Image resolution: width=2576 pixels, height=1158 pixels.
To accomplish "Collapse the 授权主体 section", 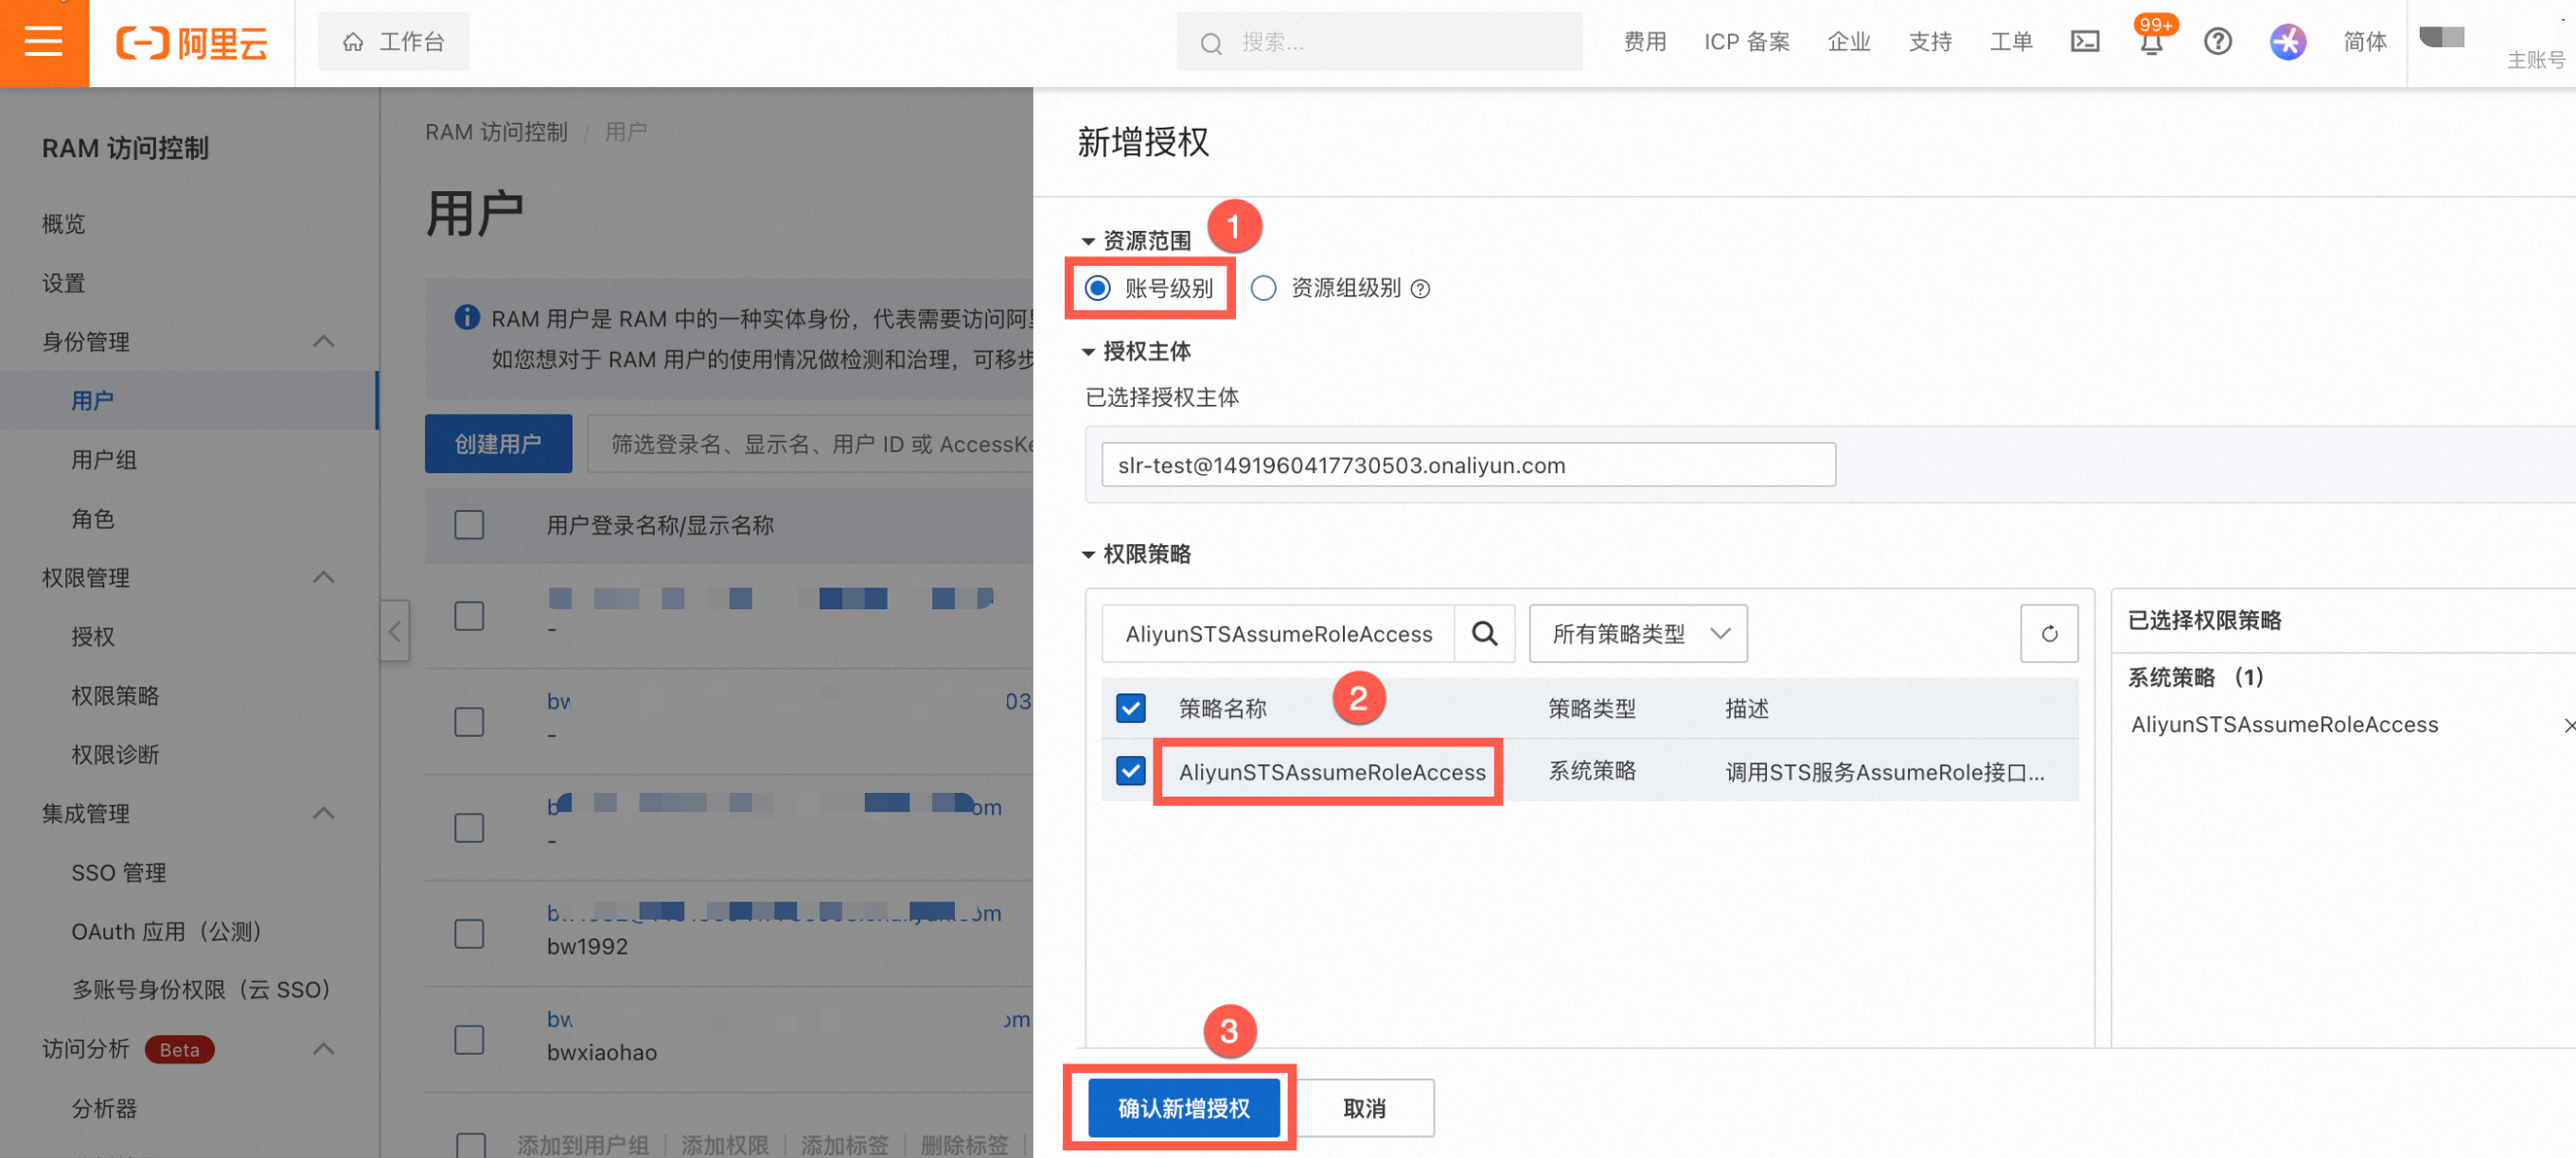I will point(1088,352).
